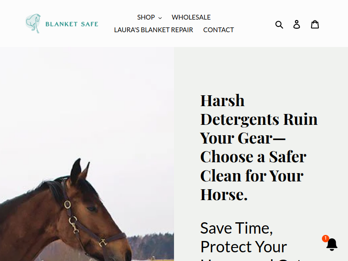Open the search magnifier icon
Viewport: 348px width, 261px height.
(x=279, y=24)
